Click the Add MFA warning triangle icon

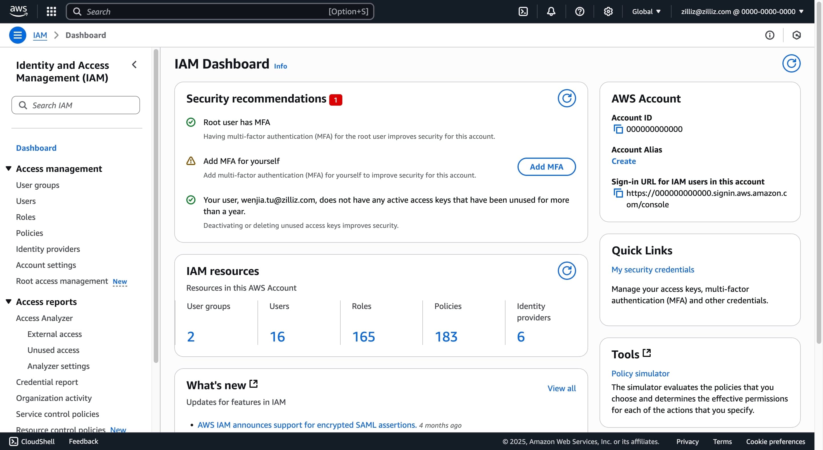coord(191,161)
